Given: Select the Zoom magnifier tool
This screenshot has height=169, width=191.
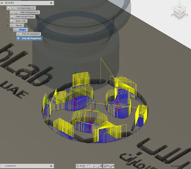Looking at the screenshot, I should point(93,166).
